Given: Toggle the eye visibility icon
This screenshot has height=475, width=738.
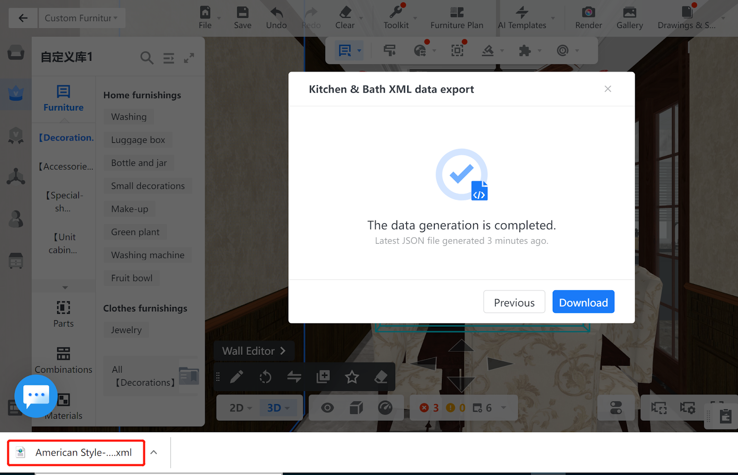Looking at the screenshot, I should (327, 408).
